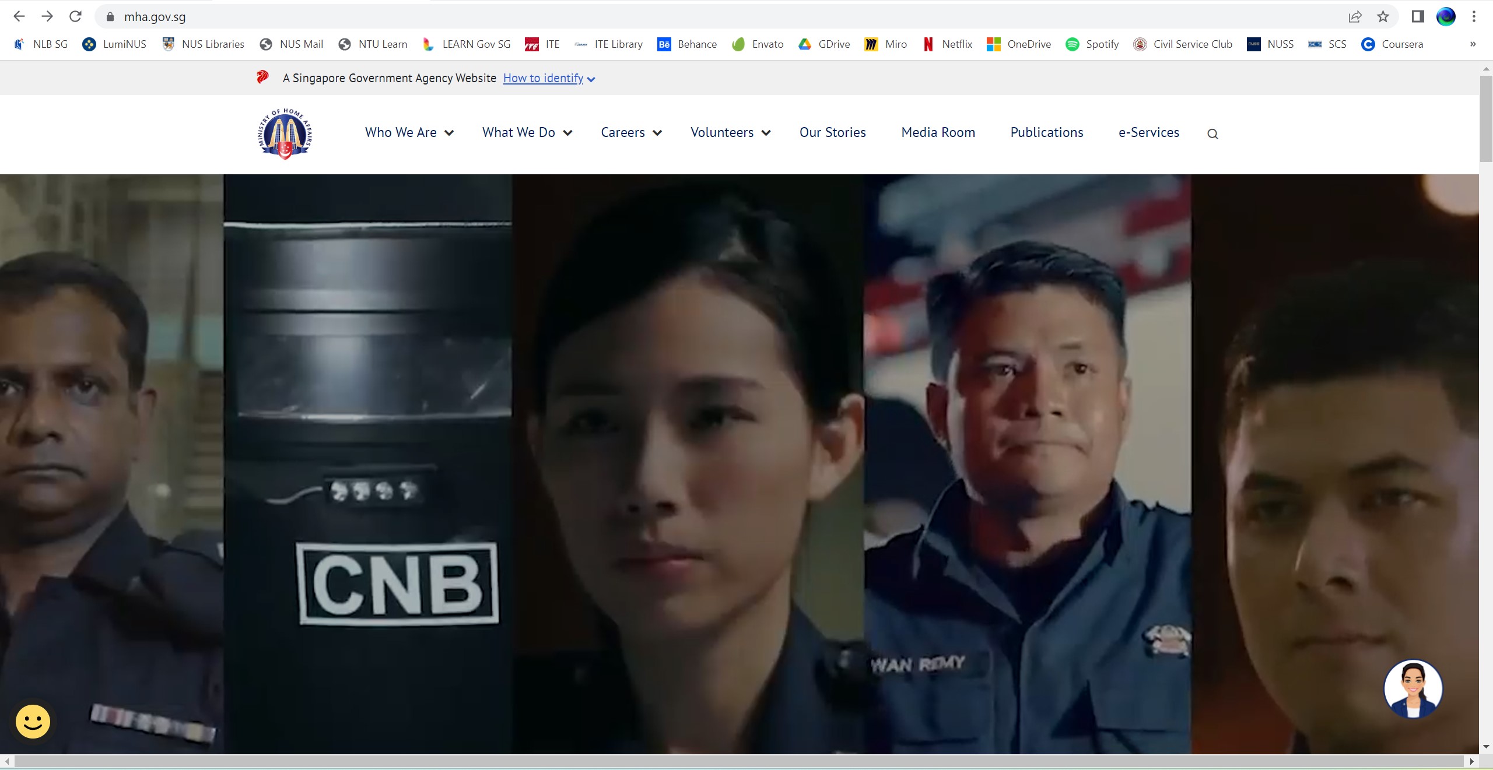Expand the Careers dropdown
The image size is (1493, 770).
coord(631,133)
